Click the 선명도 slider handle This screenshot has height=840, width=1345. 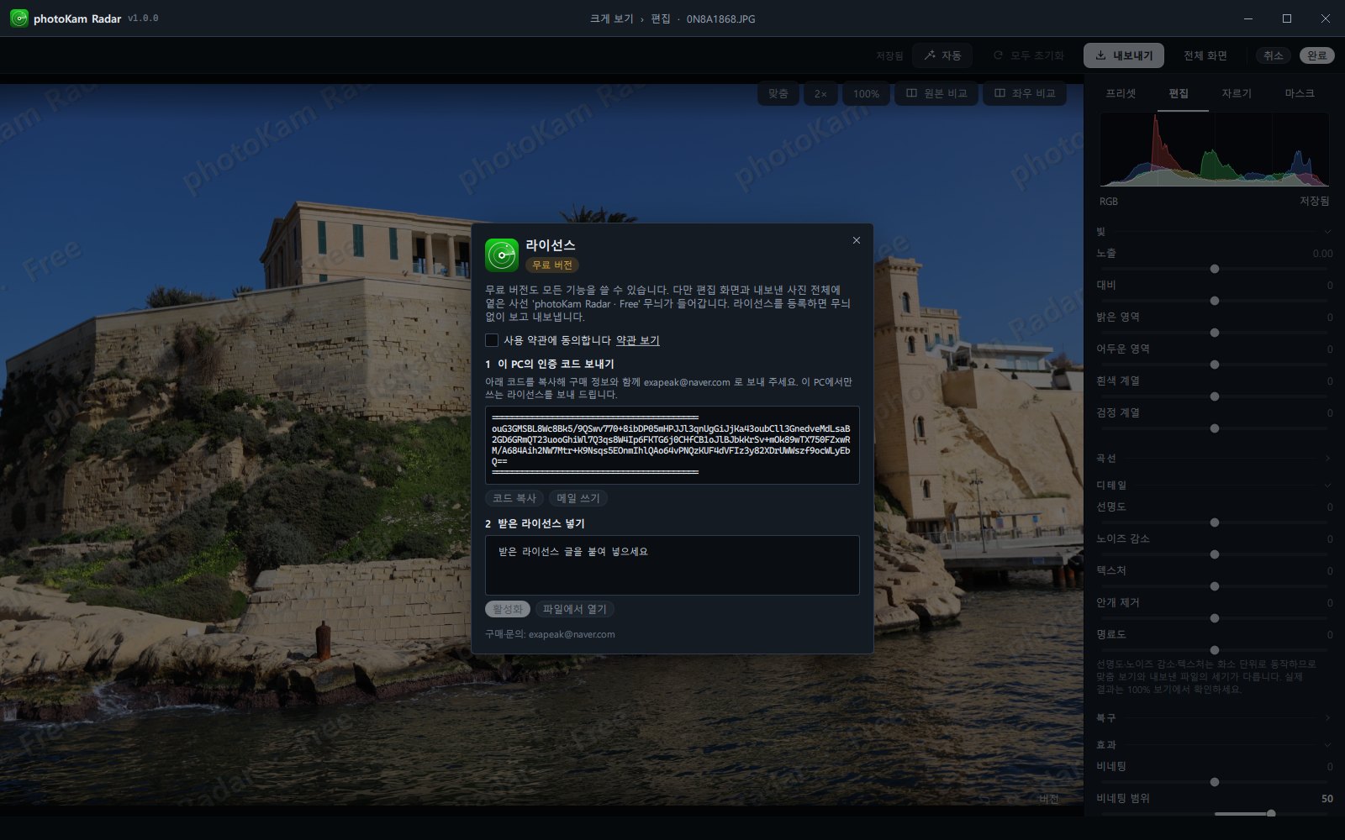1215,522
